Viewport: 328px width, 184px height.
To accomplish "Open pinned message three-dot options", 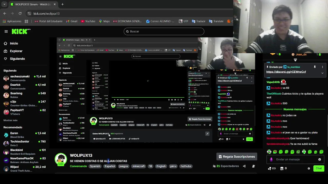I will coord(322,67).
